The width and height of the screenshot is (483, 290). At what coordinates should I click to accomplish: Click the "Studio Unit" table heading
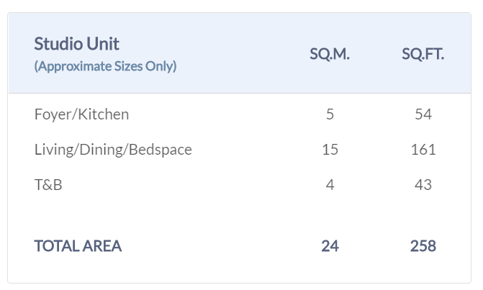[77, 43]
